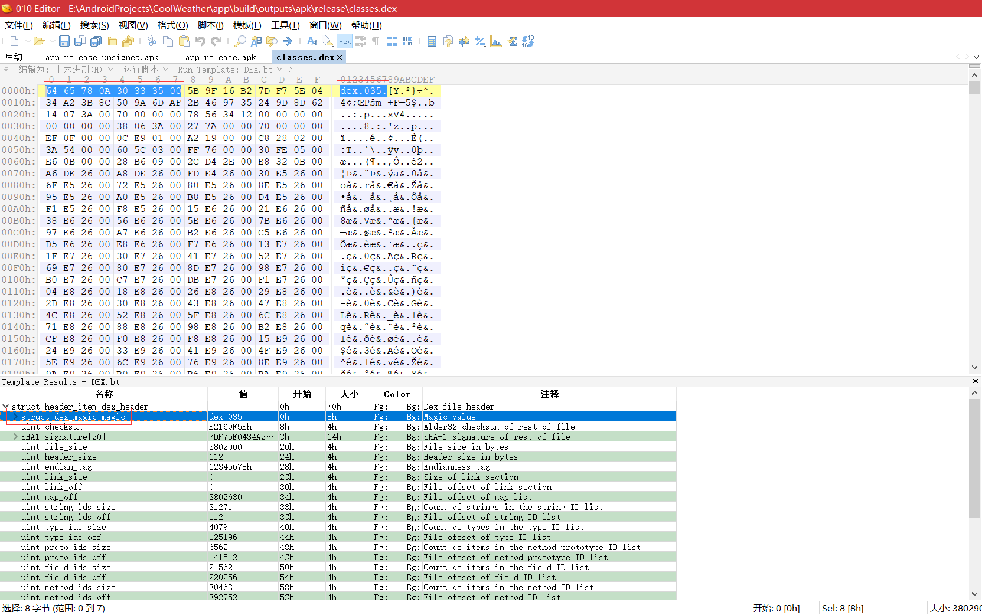Click the tab list dropdown arrow at right
This screenshot has width=982, height=615.
[976, 57]
